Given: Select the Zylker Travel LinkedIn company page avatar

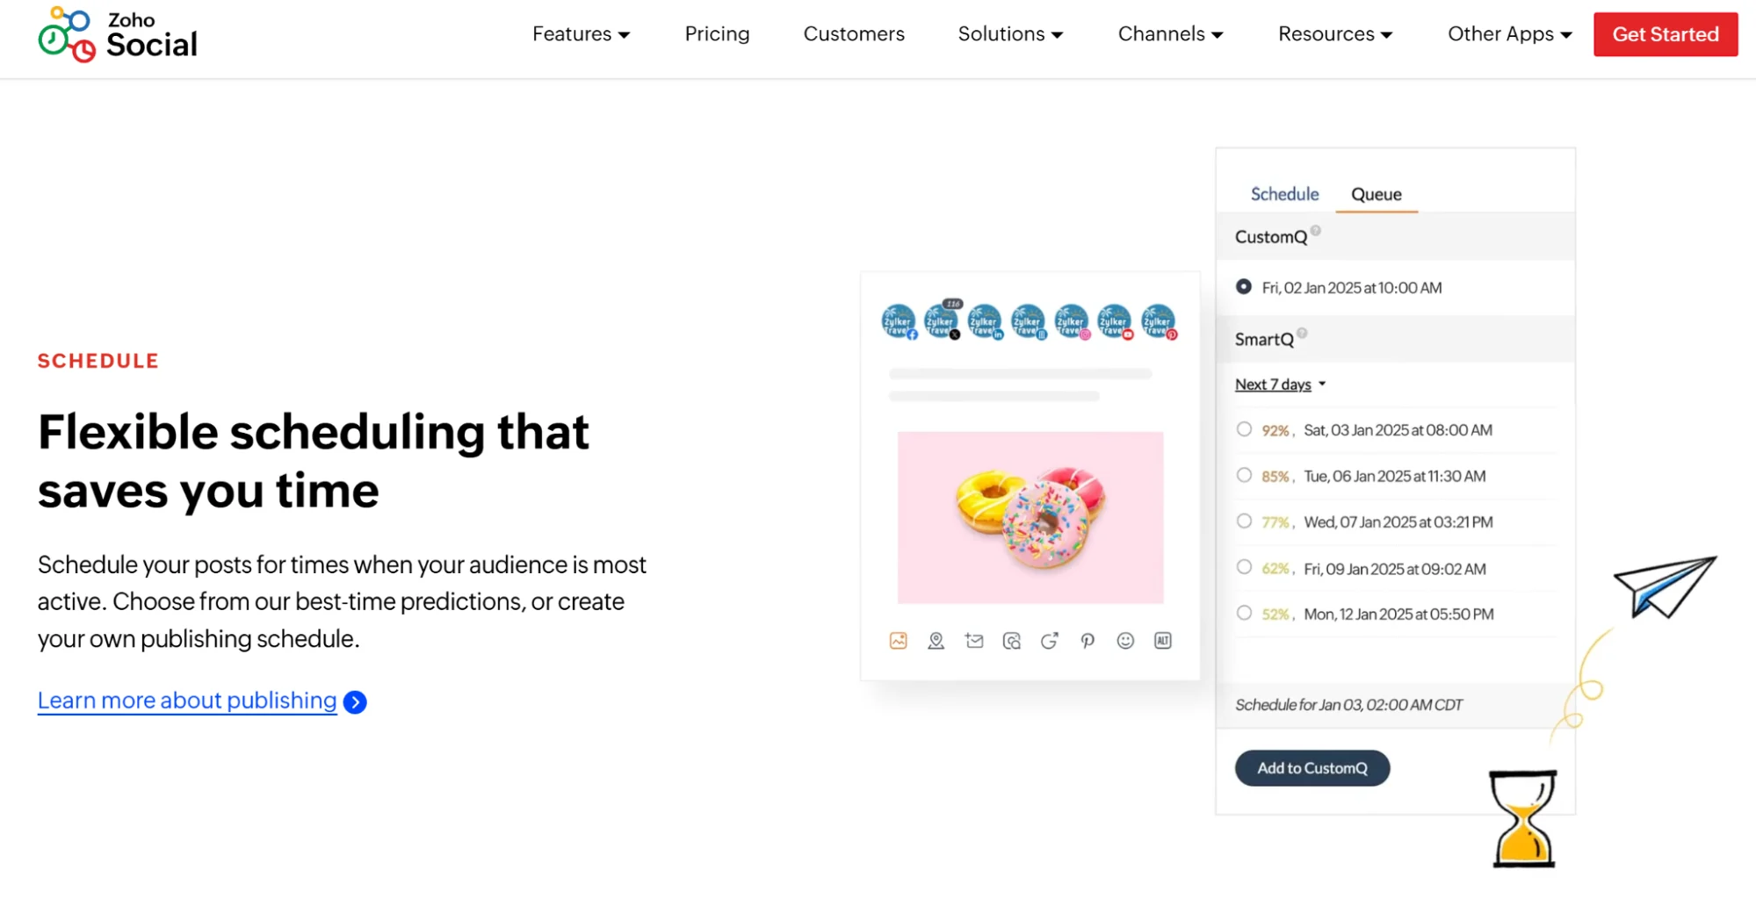Looking at the screenshot, I should coord(1028,321).
